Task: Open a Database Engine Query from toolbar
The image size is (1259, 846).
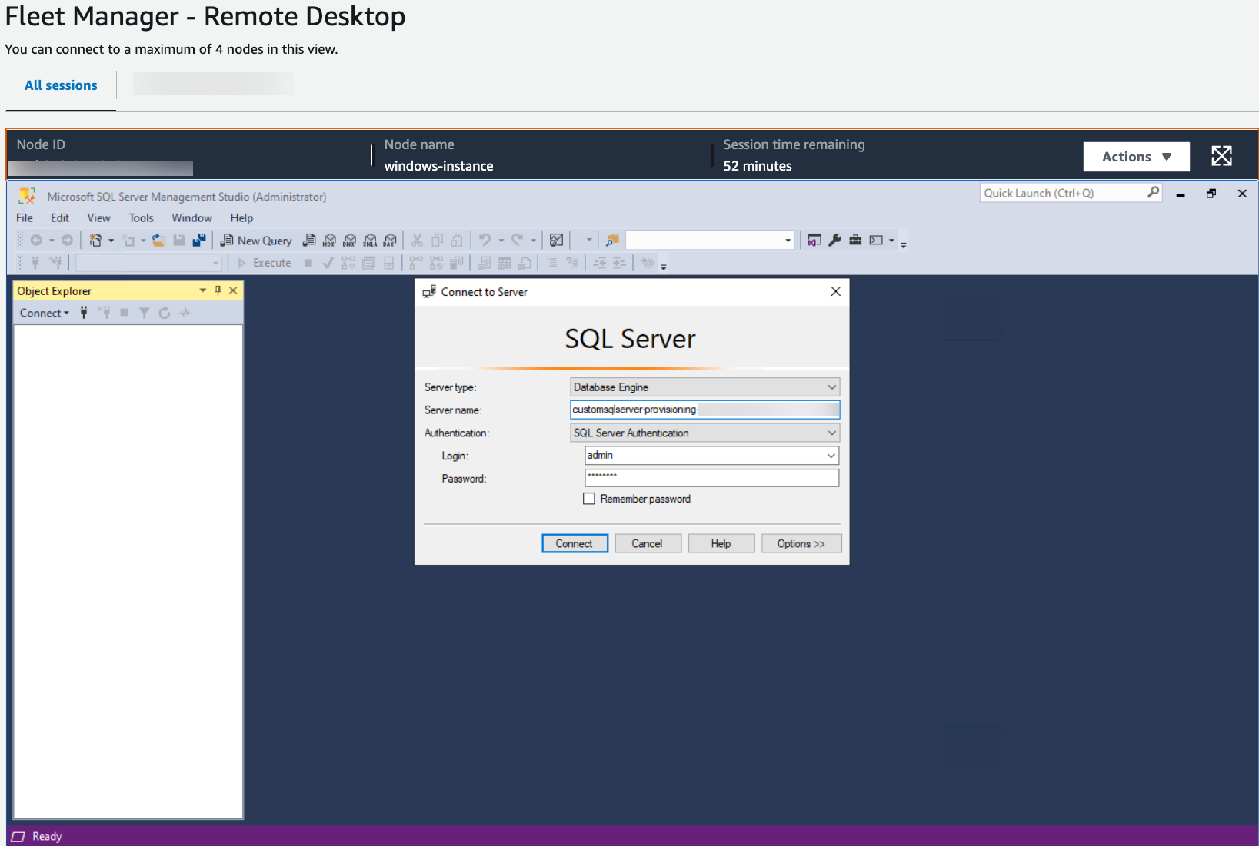Action: (309, 241)
